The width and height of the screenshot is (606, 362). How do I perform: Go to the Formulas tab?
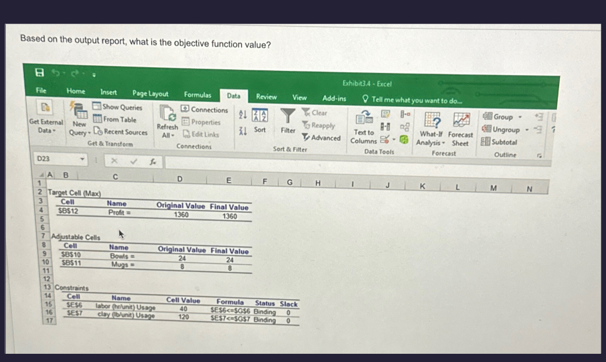pyautogui.click(x=197, y=94)
